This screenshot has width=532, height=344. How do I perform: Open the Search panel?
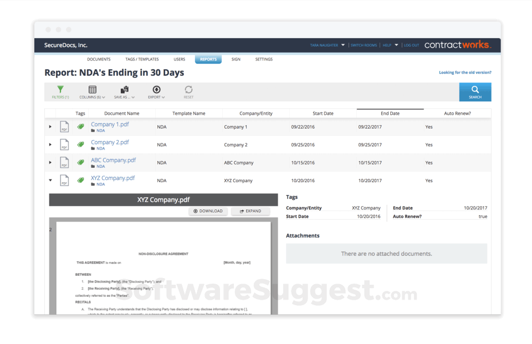(x=475, y=91)
